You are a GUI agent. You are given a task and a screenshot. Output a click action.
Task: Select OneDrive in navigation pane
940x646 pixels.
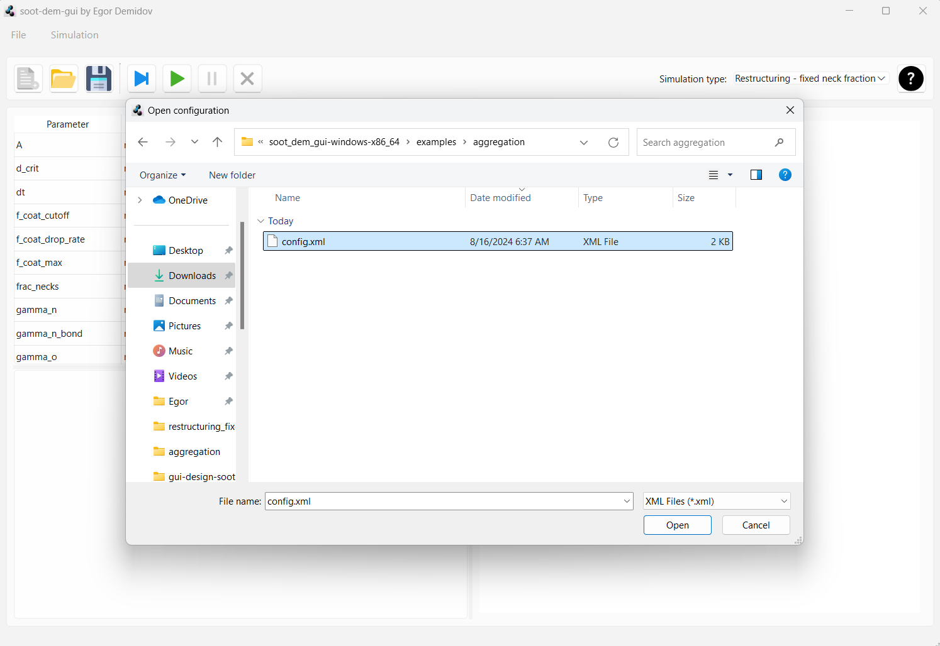(x=181, y=200)
